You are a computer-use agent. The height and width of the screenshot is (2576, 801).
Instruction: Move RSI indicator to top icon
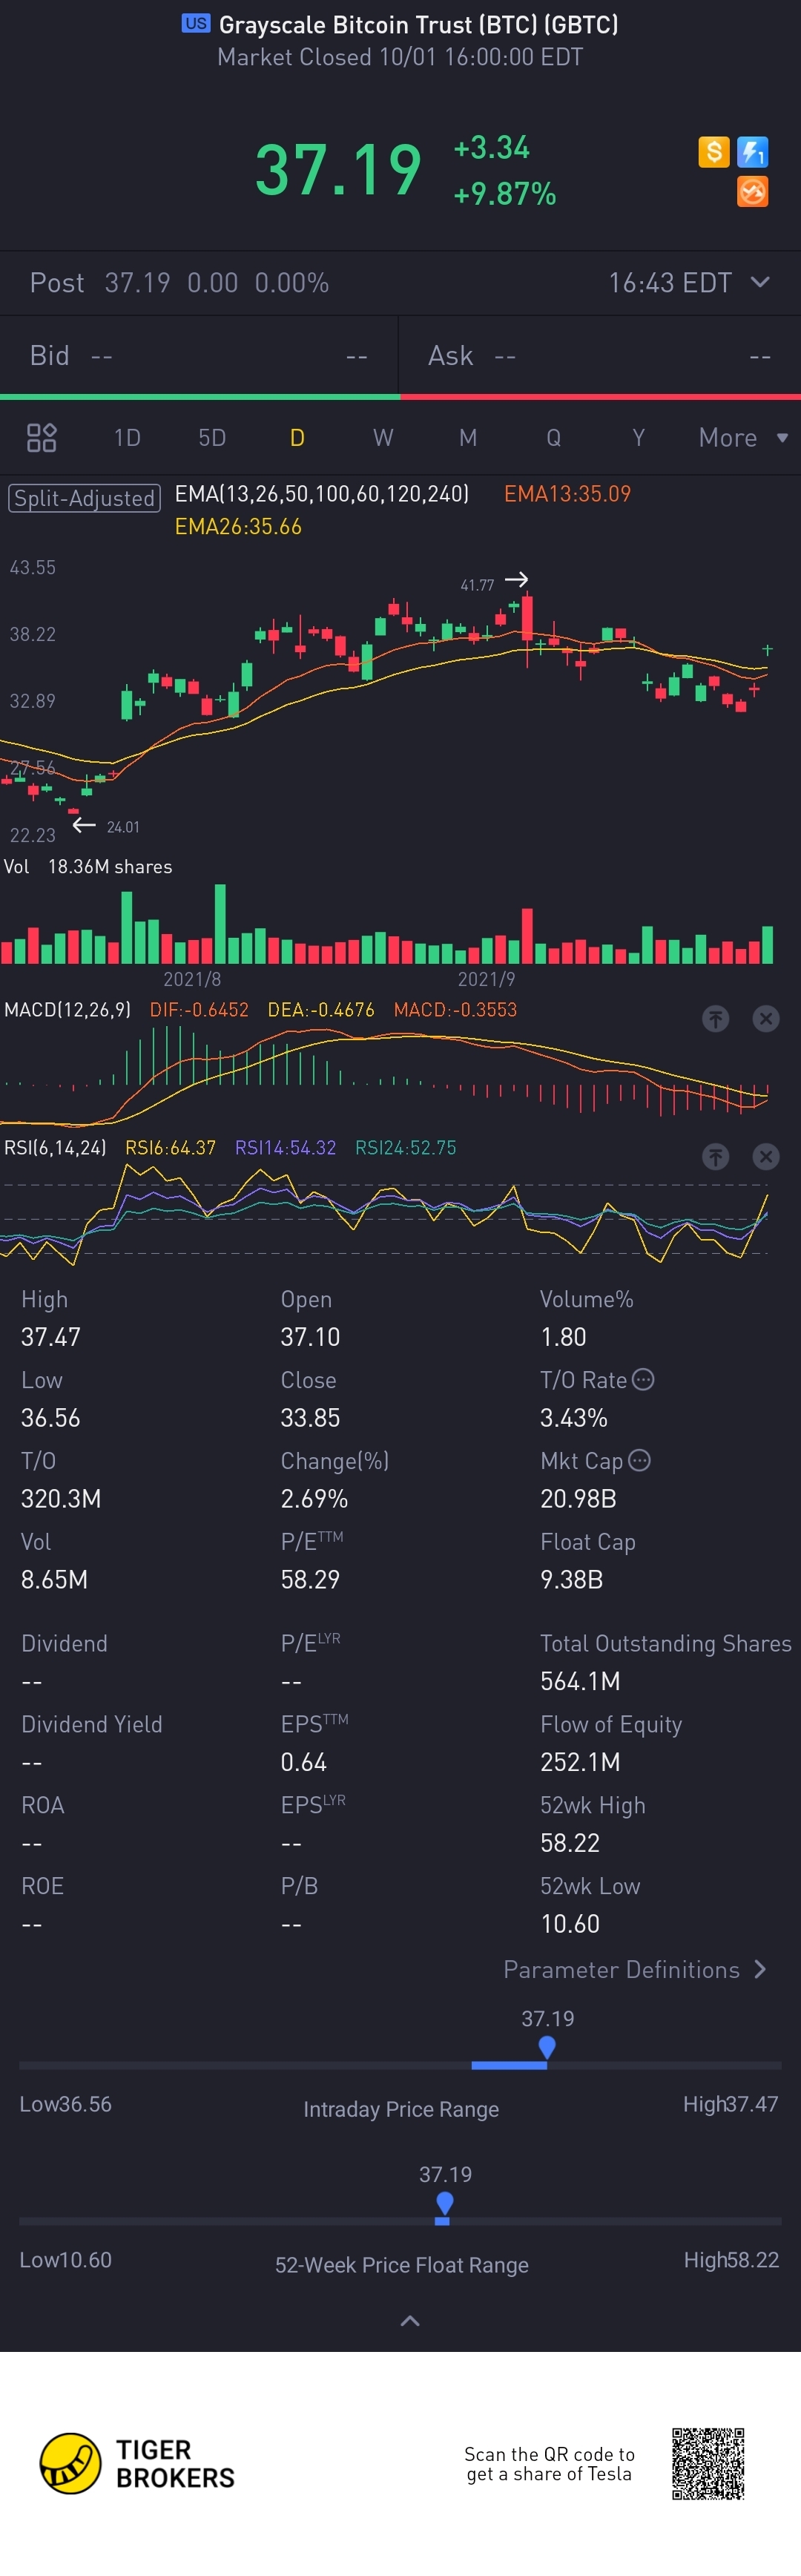click(715, 1156)
